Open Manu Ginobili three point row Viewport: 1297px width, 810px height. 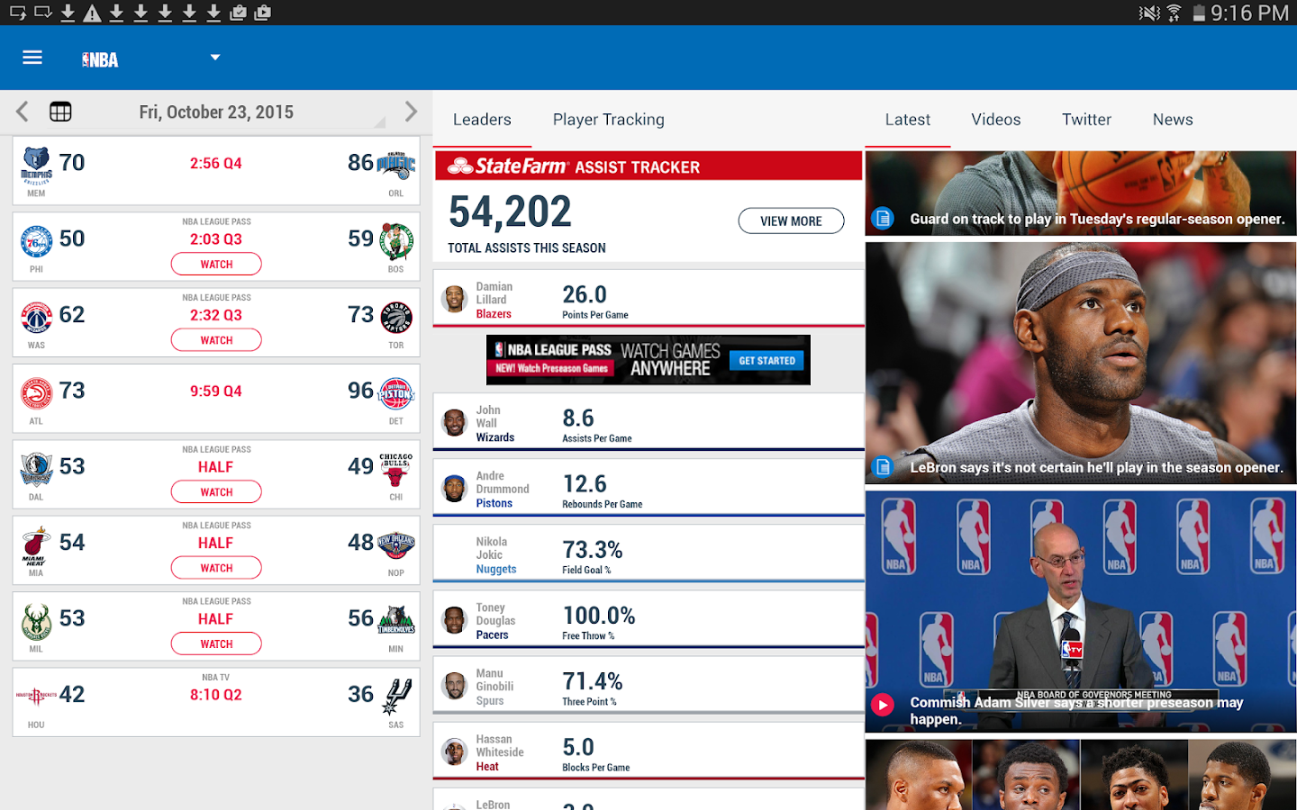pyautogui.click(x=648, y=685)
